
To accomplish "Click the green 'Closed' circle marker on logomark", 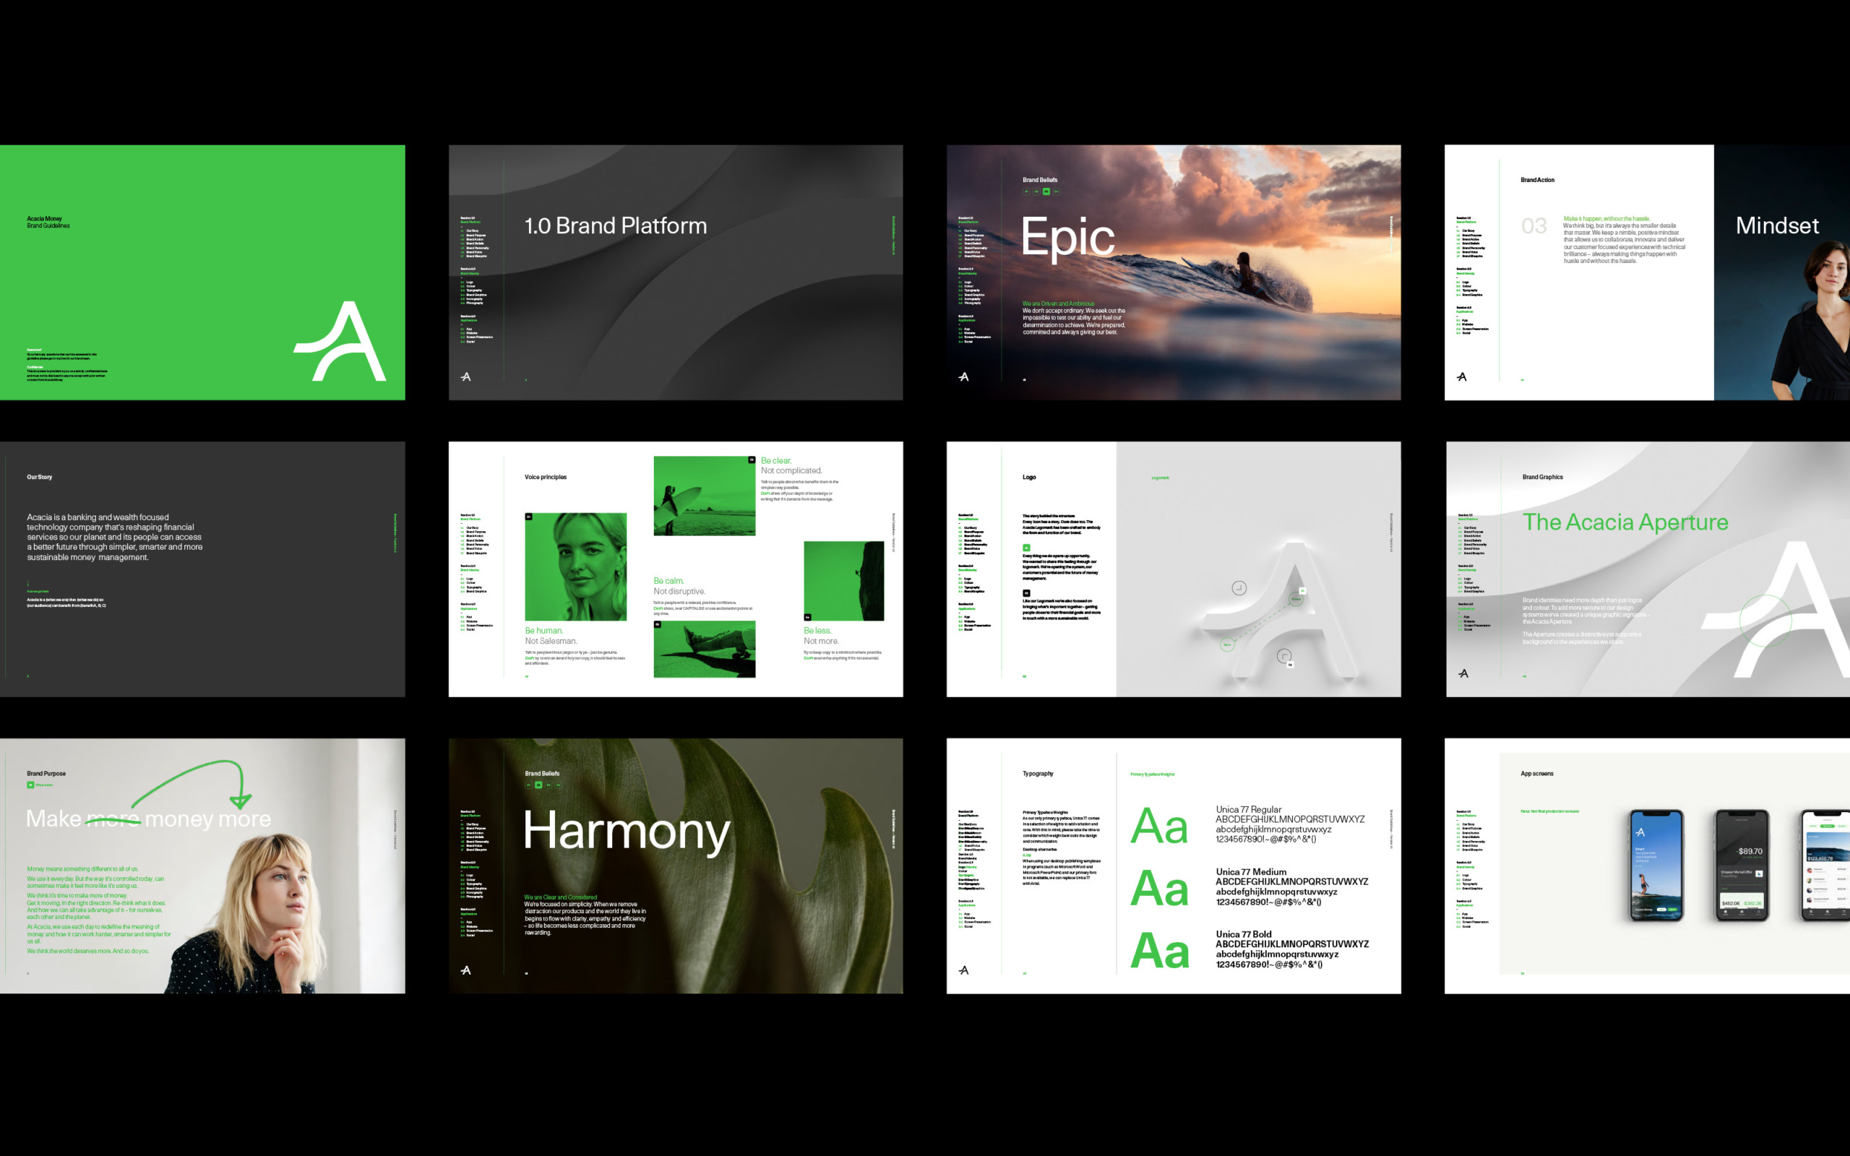I will coord(1296,600).
